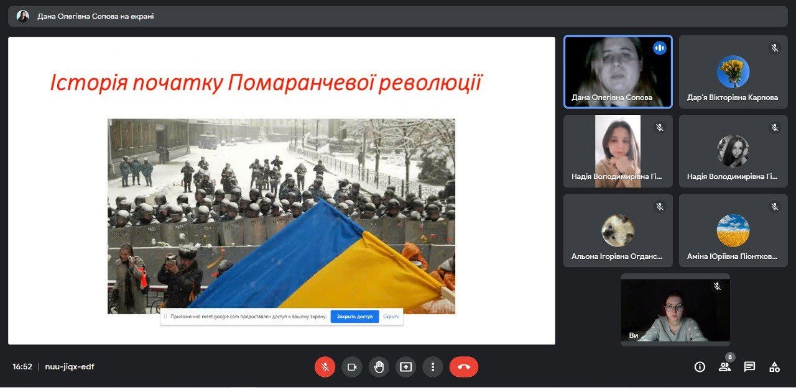This screenshot has width=796, height=388.
Task: Select Альона Ігорівна Огданс participant tile
Action: 618,230
